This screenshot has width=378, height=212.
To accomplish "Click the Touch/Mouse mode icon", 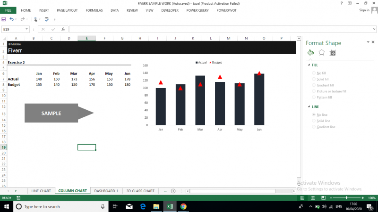I will pyautogui.click(x=36, y=19).
